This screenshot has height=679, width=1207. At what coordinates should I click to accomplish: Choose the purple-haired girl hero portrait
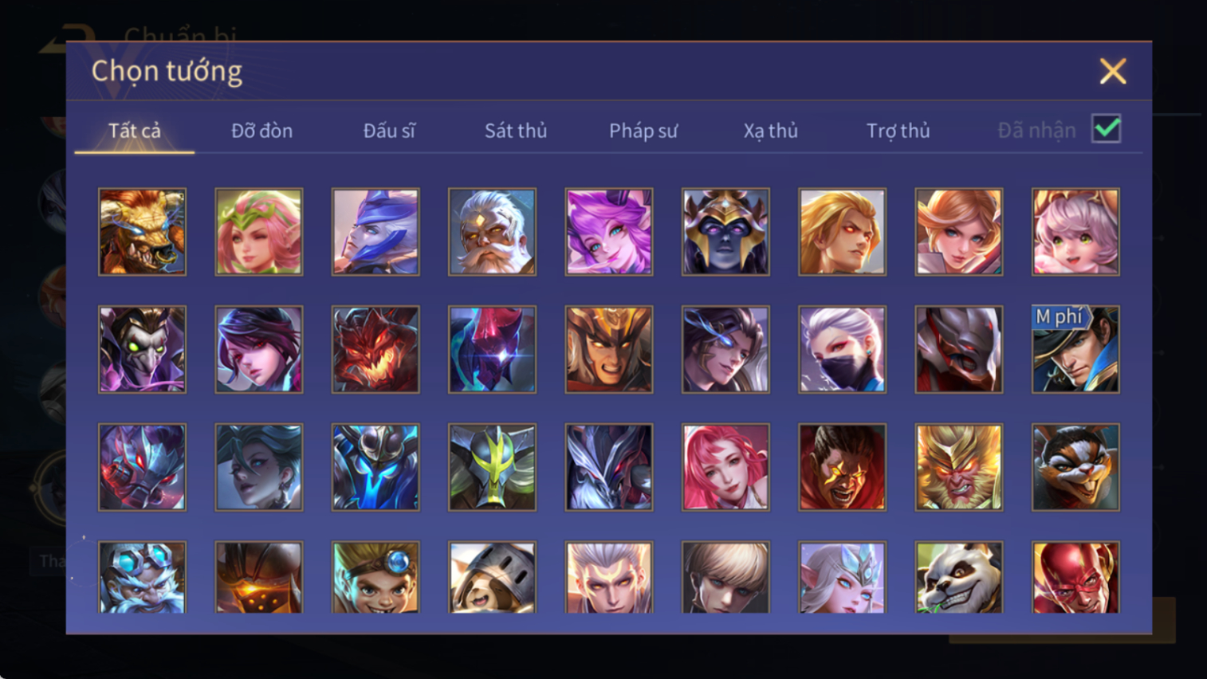click(608, 232)
